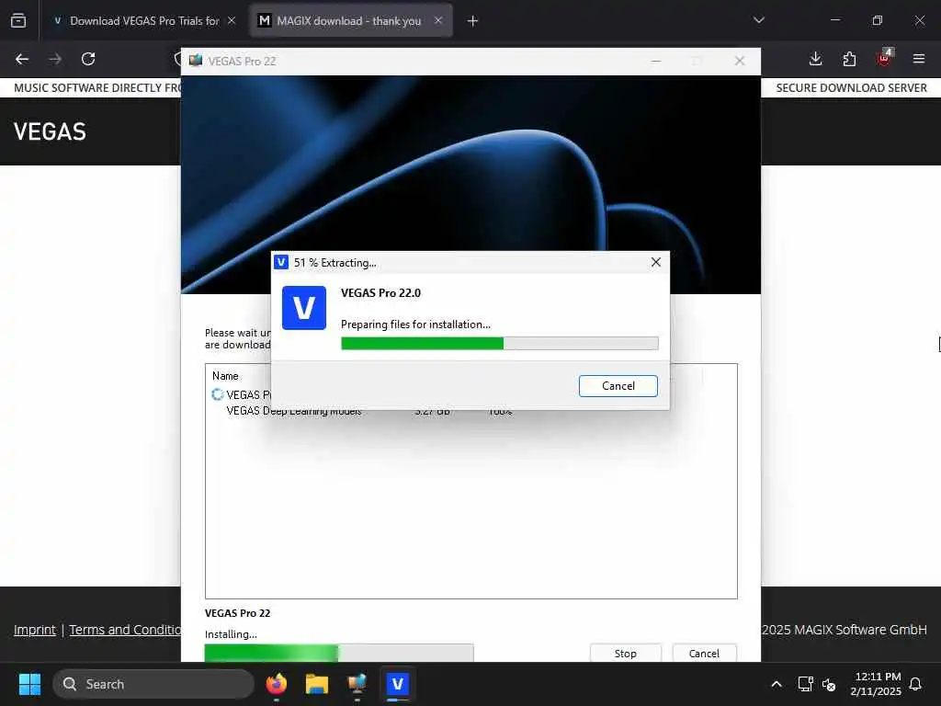Click the taskbar Search box
941x706 pixels.
click(x=153, y=684)
